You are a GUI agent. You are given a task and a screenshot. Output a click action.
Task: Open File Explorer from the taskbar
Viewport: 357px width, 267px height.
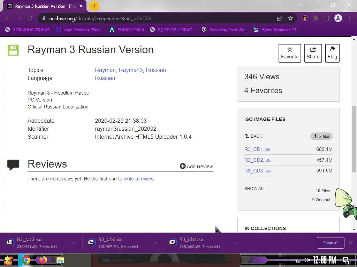(60, 260)
